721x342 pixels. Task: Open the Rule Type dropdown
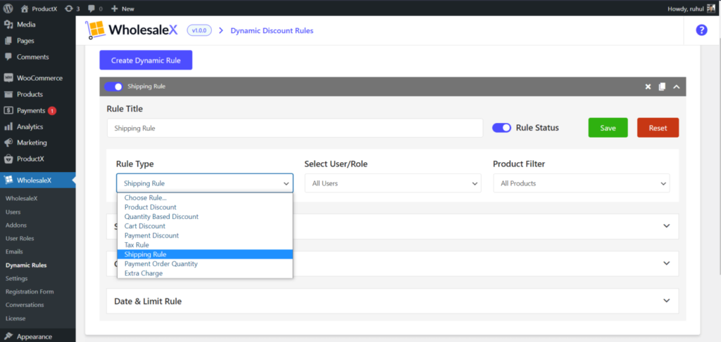click(x=205, y=183)
